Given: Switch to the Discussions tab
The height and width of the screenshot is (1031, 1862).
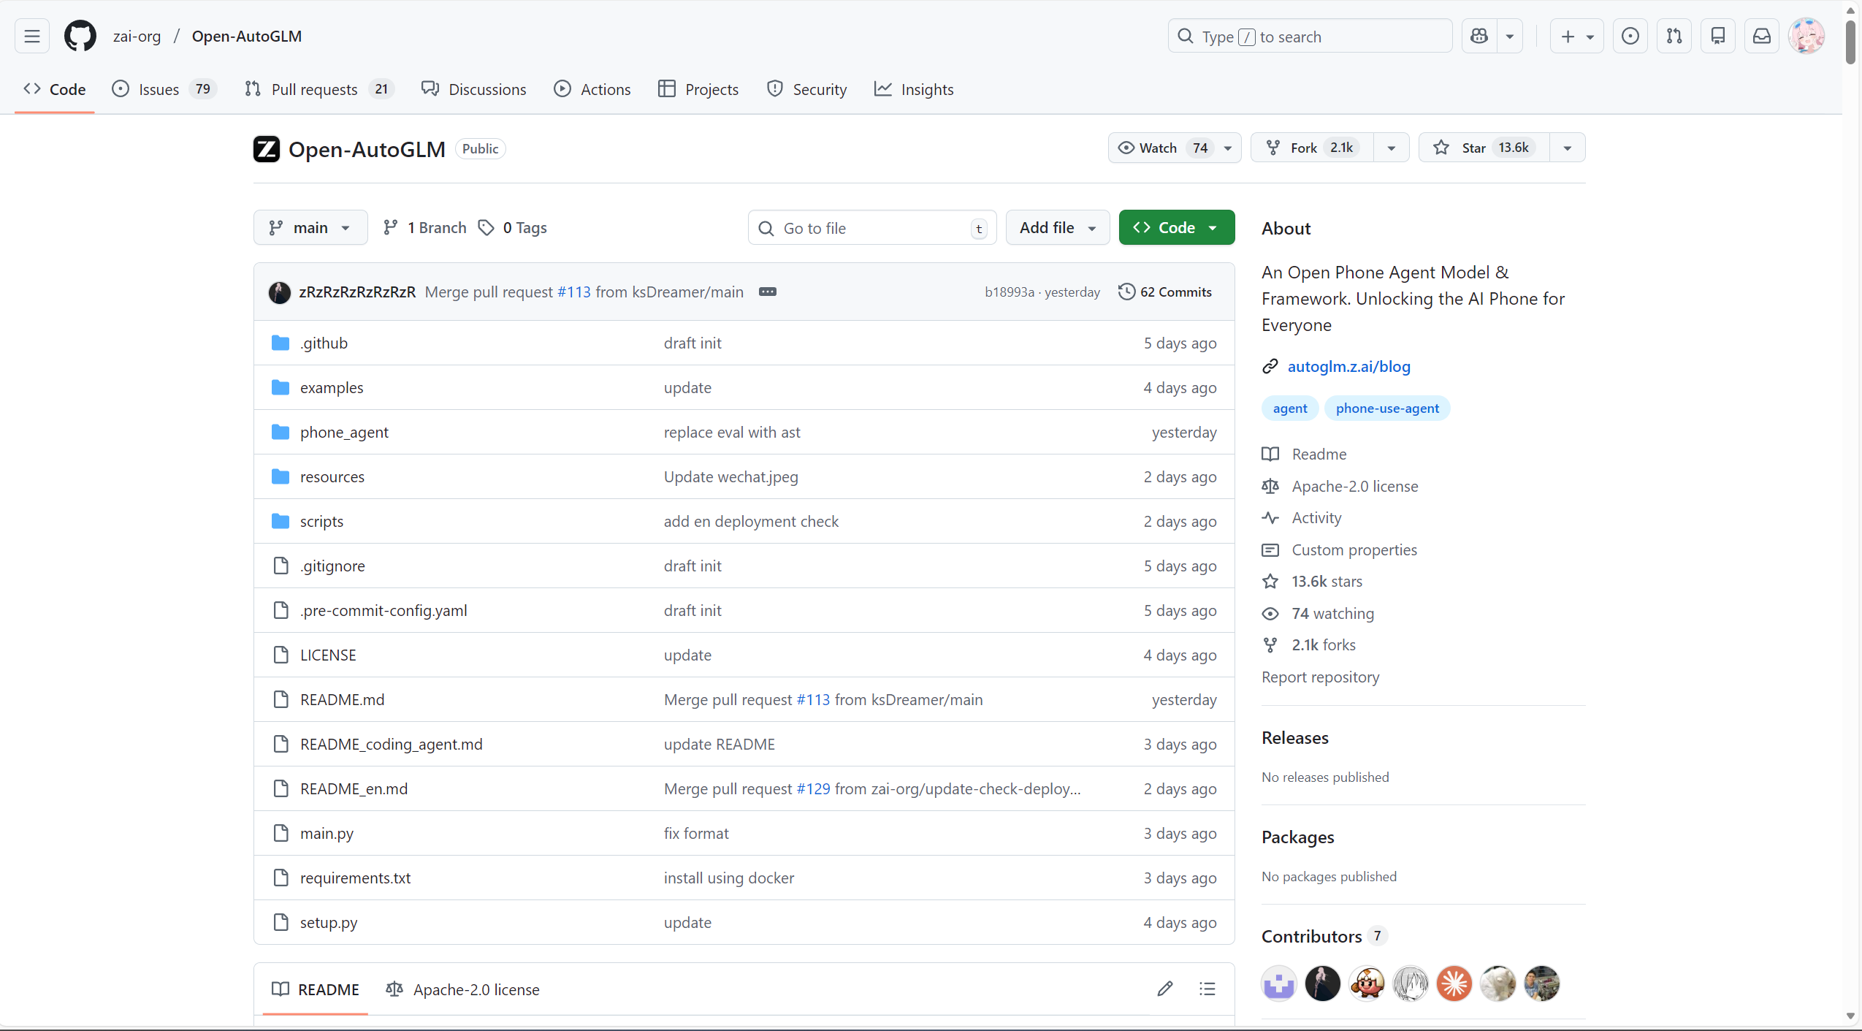Looking at the screenshot, I should coord(474,89).
